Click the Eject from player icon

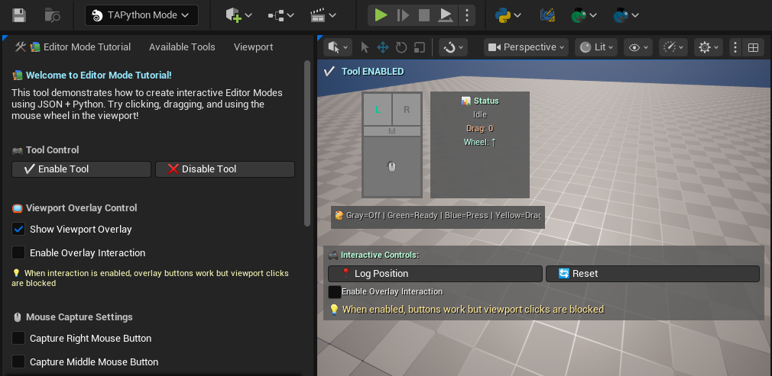point(446,15)
